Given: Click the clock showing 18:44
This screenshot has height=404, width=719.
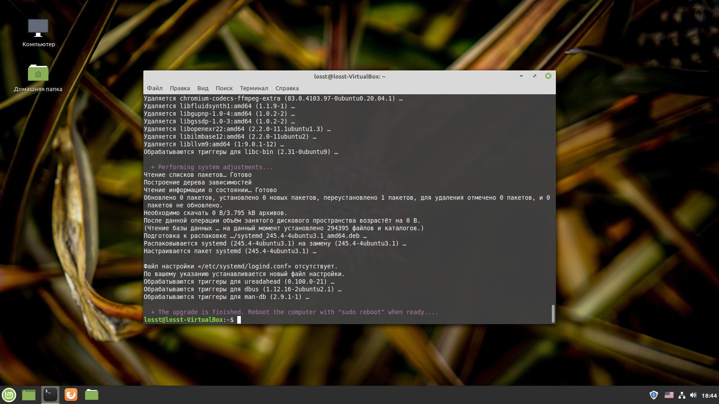Looking at the screenshot, I should click(x=709, y=395).
